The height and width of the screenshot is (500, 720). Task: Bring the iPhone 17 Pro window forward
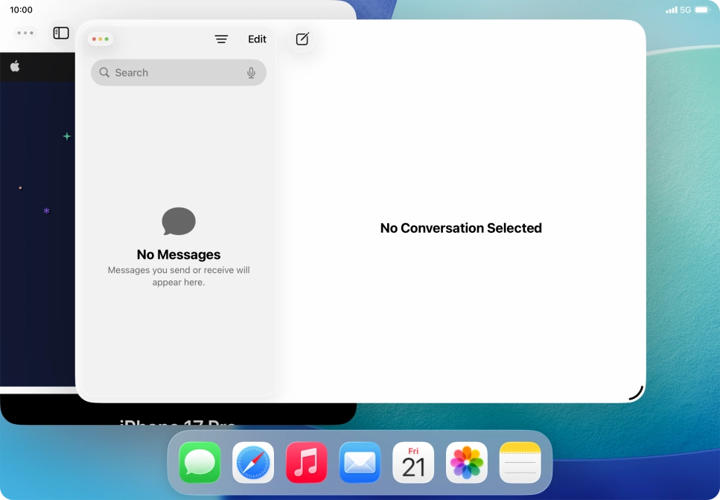click(x=179, y=426)
